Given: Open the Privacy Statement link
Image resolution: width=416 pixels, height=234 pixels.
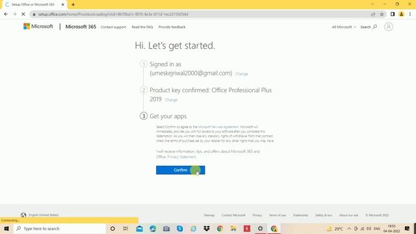Looking at the screenshot, I should pyautogui.click(x=181, y=157).
